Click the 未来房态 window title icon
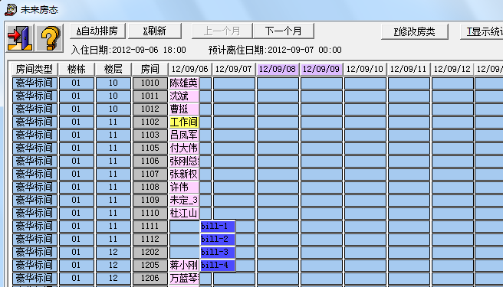 coord(10,10)
